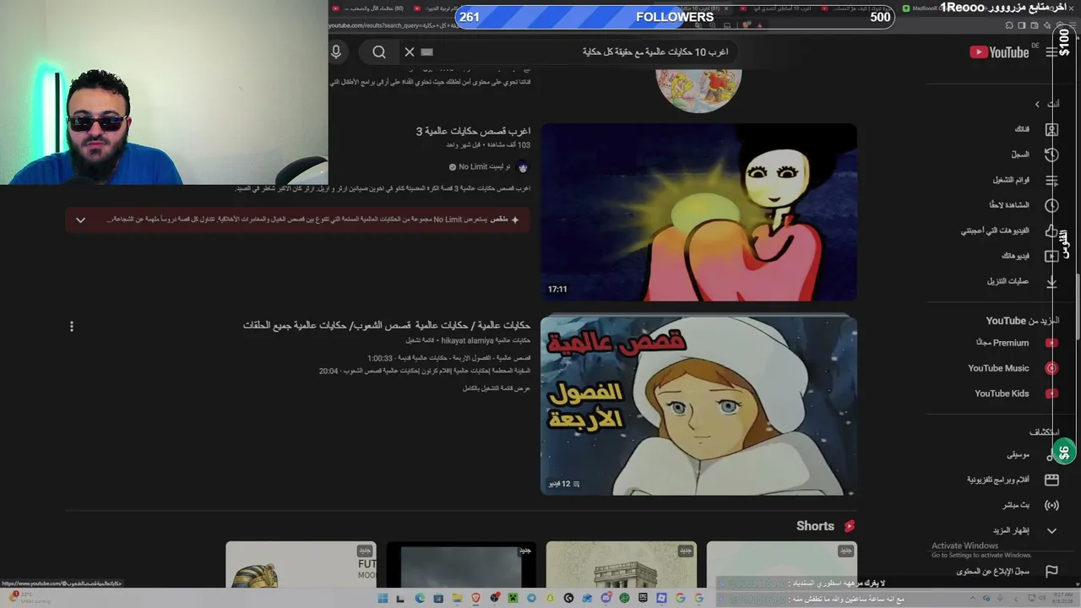Open Watch later (المشاهدة لاحقًا) clock icon
This screenshot has height=608, width=1081.
pos(1051,205)
